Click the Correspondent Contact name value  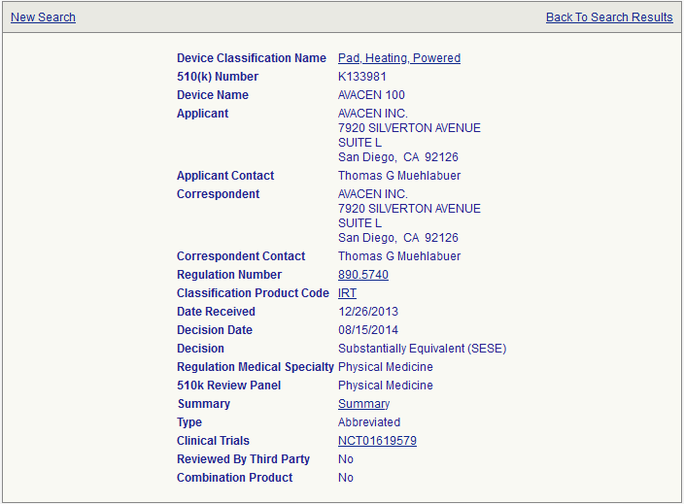(398, 256)
